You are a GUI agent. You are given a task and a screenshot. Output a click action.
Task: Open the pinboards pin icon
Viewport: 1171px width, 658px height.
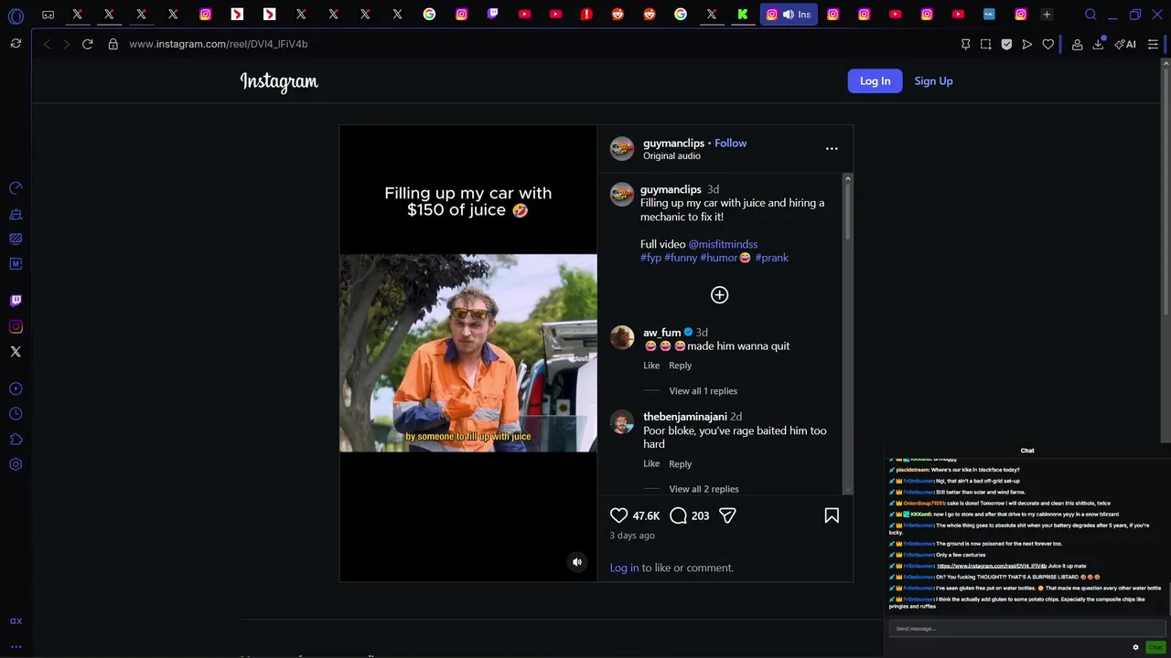point(965,44)
